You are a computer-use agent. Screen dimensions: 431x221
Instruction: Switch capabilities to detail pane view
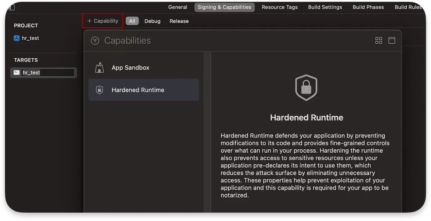point(392,41)
